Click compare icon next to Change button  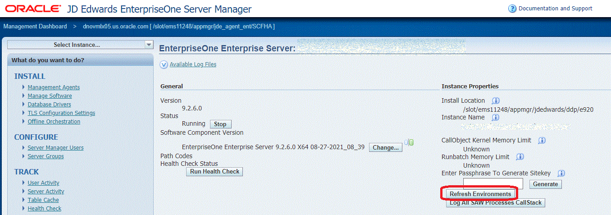[409, 142]
